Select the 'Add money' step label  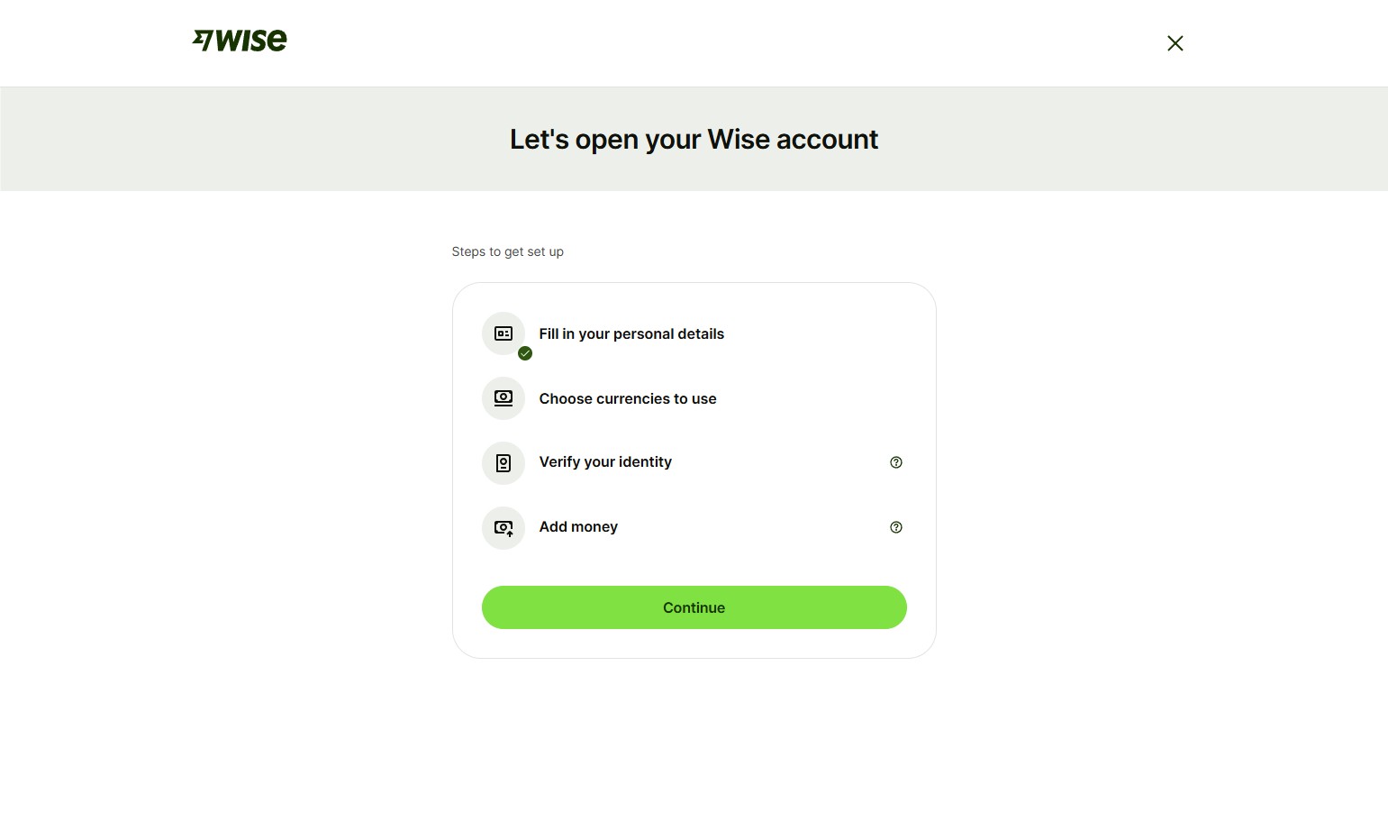point(578,527)
